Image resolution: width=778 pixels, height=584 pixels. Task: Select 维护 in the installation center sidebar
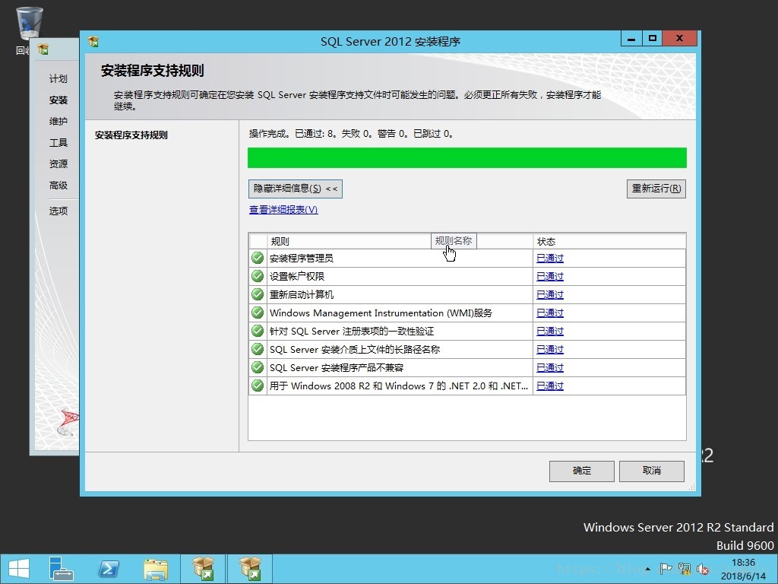(x=58, y=121)
